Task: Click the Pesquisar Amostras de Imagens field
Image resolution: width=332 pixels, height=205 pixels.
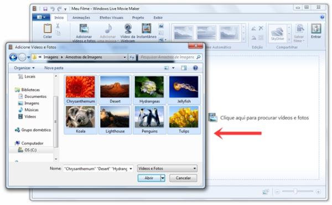Action: point(167,57)
